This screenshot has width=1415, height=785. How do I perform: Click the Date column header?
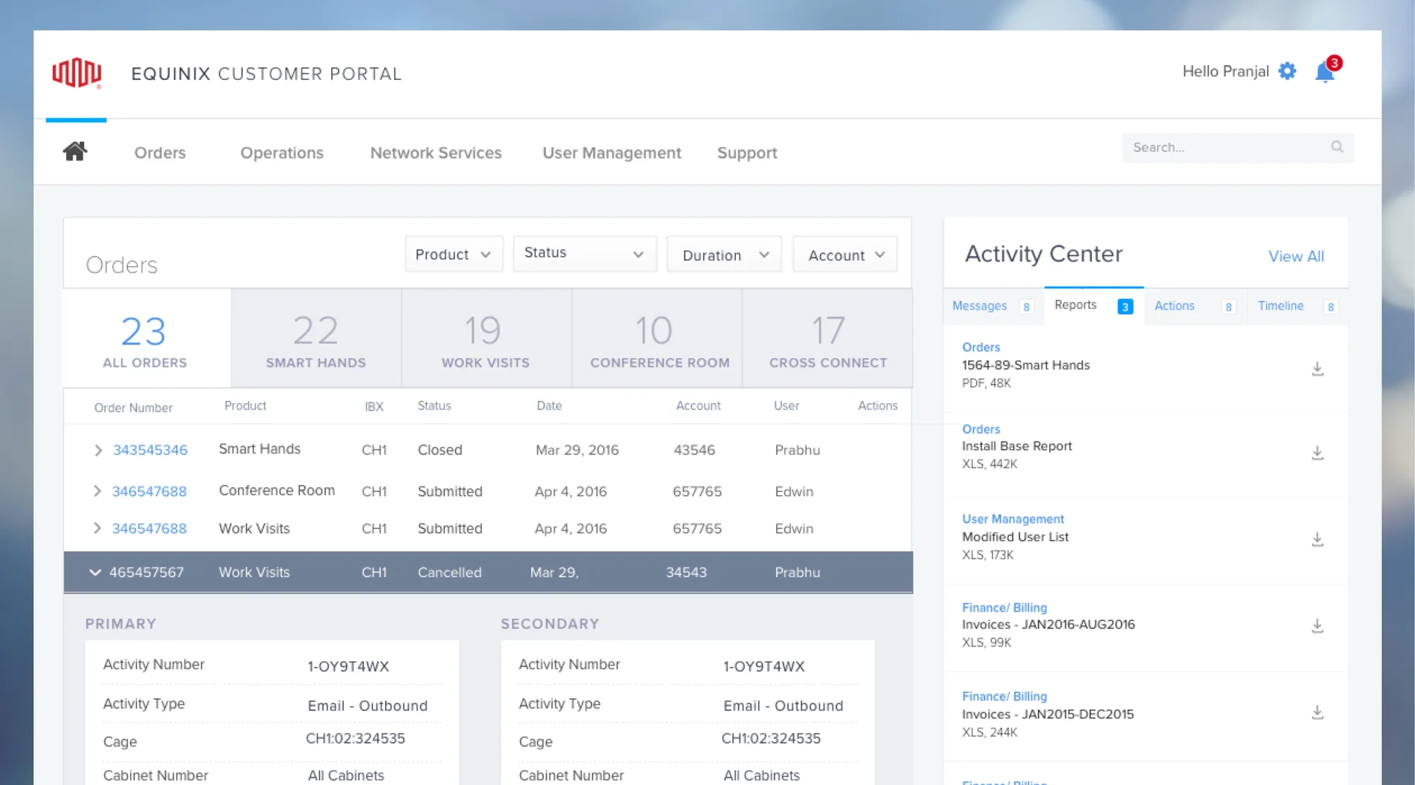[549, 406]
